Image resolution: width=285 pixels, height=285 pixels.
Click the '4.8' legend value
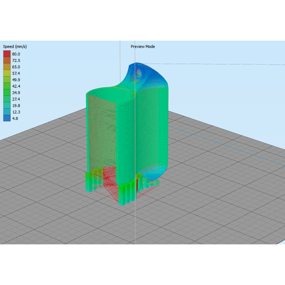[15, 119]
